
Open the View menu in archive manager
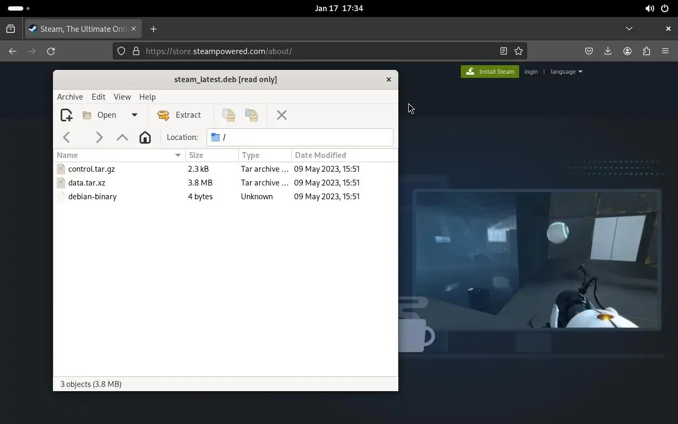[x=122, y=97]
